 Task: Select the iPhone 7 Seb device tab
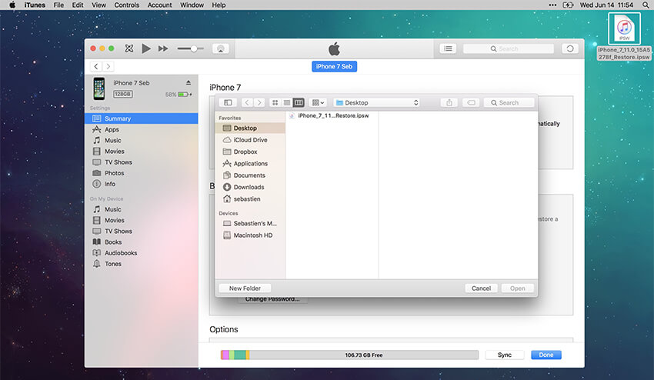(334, 66)
